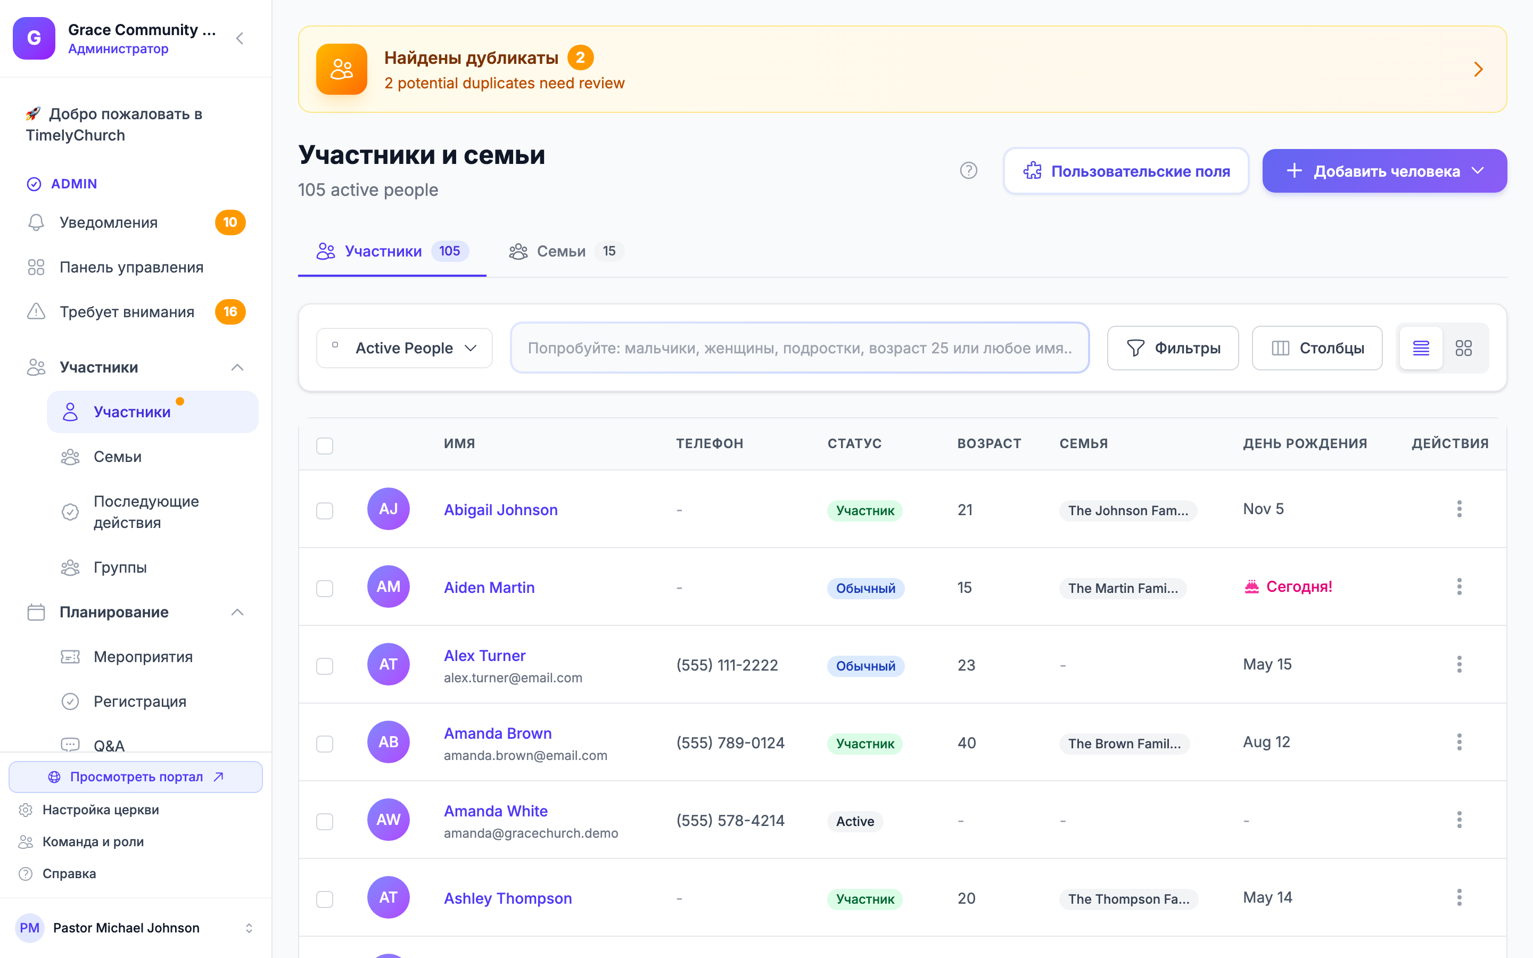Check the box for Amanda Brown

pos(325,744)
